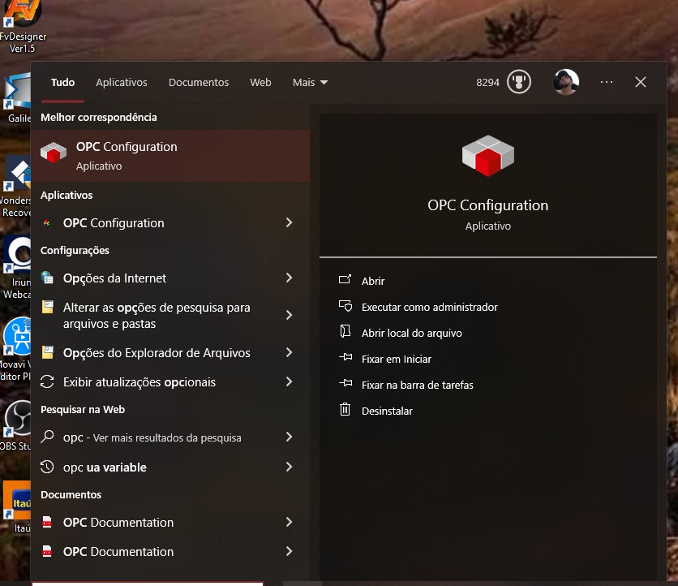Expand arrow next to Opções da Internet
This screenshot has width=678, height=586.
[290, 278]
